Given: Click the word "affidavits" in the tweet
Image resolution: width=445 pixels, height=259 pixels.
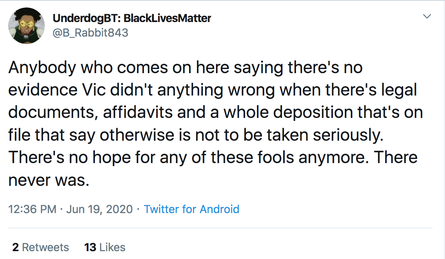Looking at the screenshot, I should click(x=137, y=112).
